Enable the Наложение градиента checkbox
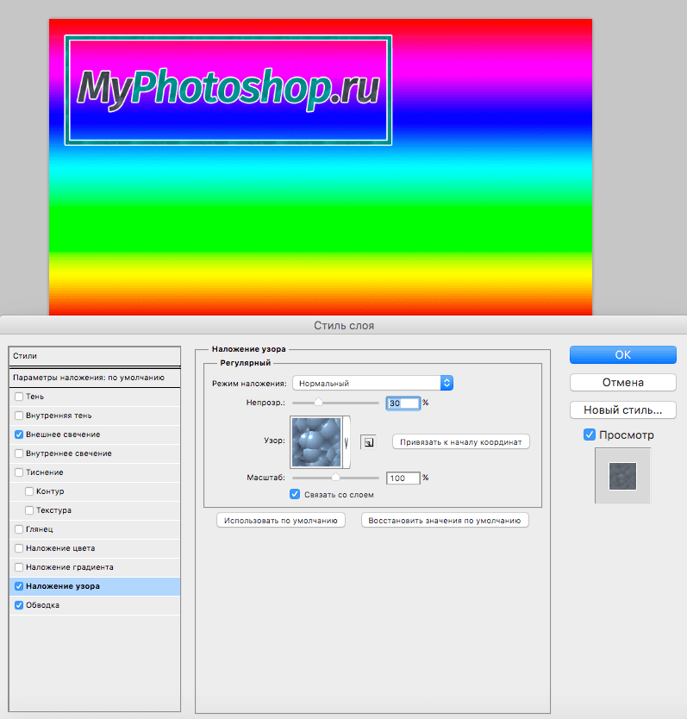687x719 pixels. point(19,567)
